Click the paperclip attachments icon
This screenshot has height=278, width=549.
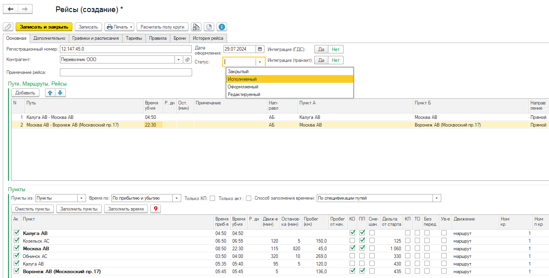[8, 27]
